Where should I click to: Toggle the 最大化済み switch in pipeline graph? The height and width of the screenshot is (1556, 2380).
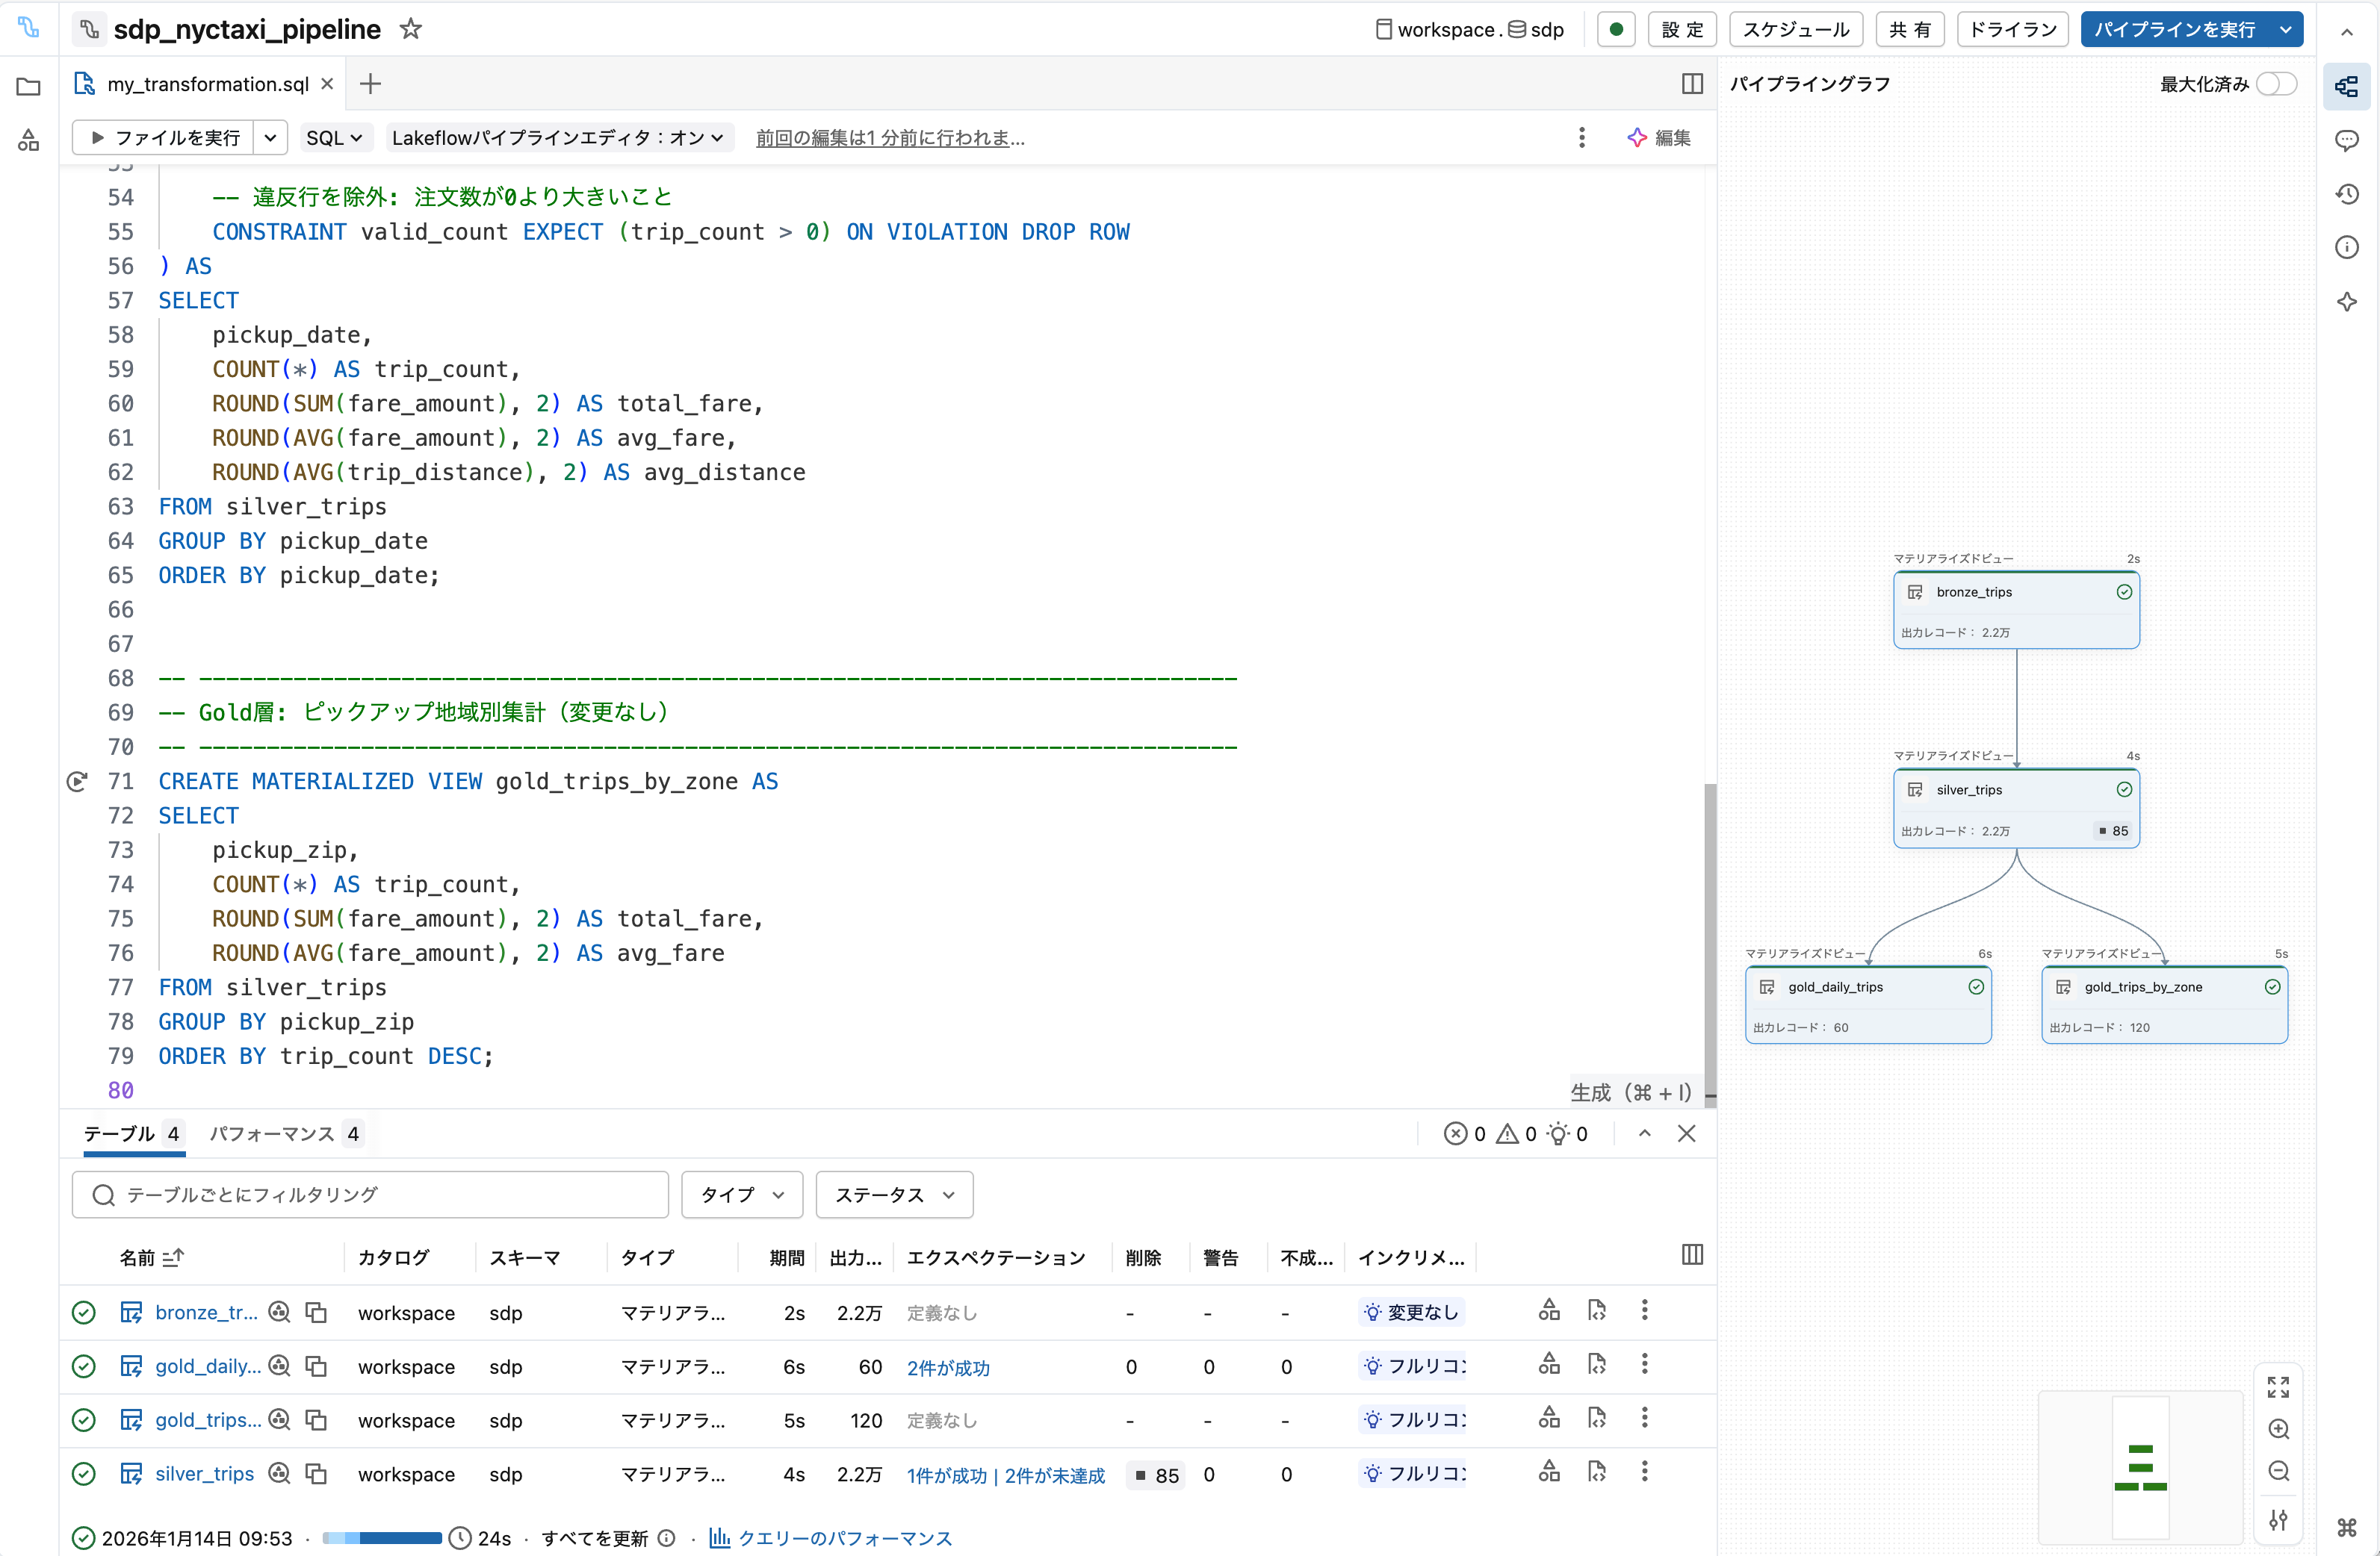2276,84
